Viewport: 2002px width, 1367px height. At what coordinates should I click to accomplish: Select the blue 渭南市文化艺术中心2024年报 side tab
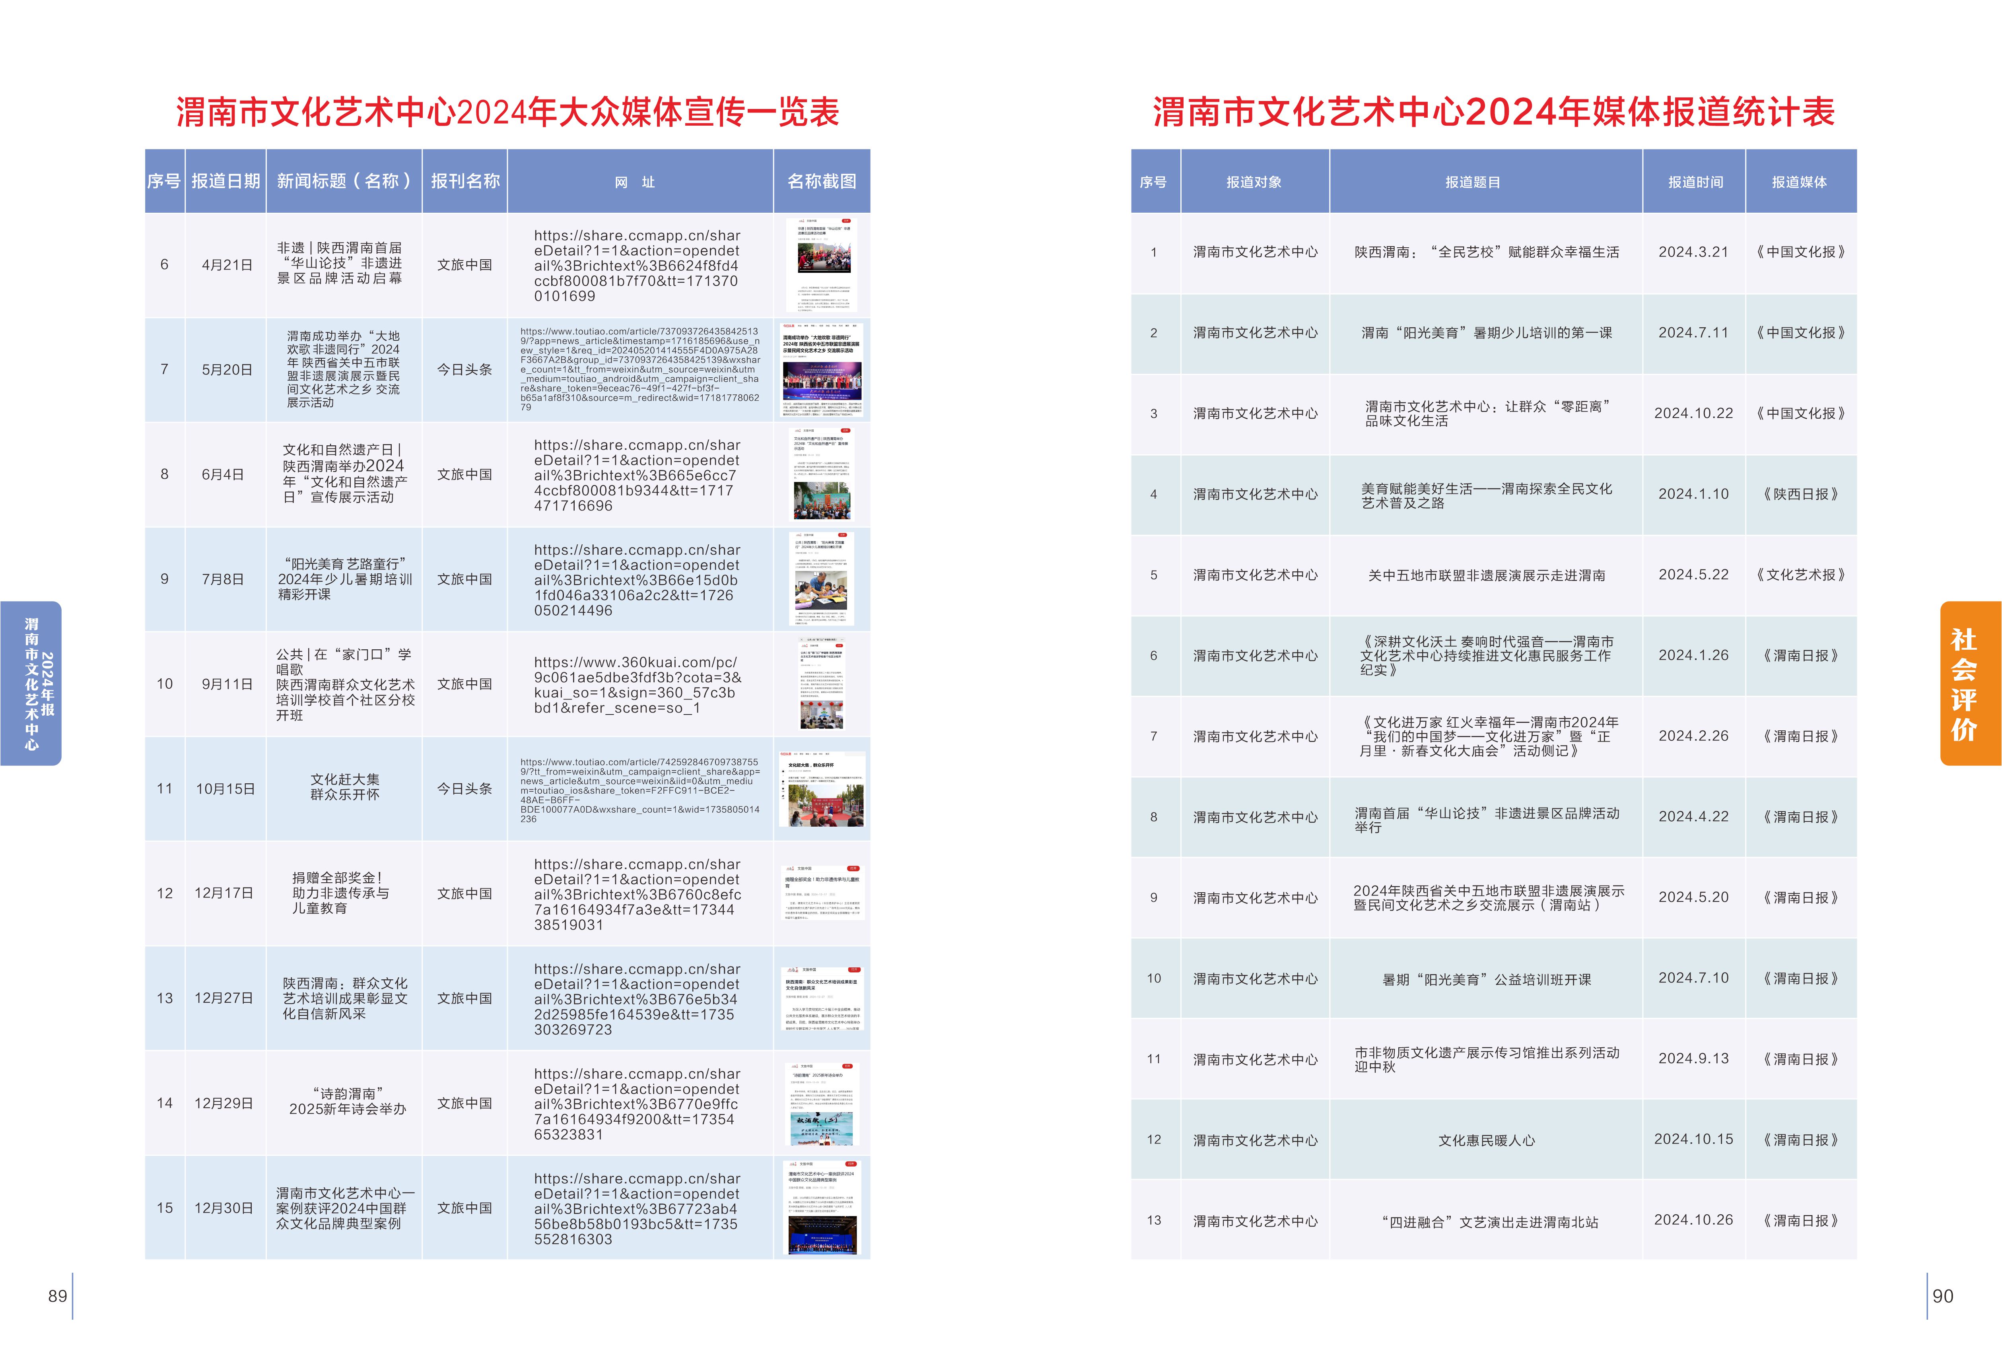pos(32,683)
